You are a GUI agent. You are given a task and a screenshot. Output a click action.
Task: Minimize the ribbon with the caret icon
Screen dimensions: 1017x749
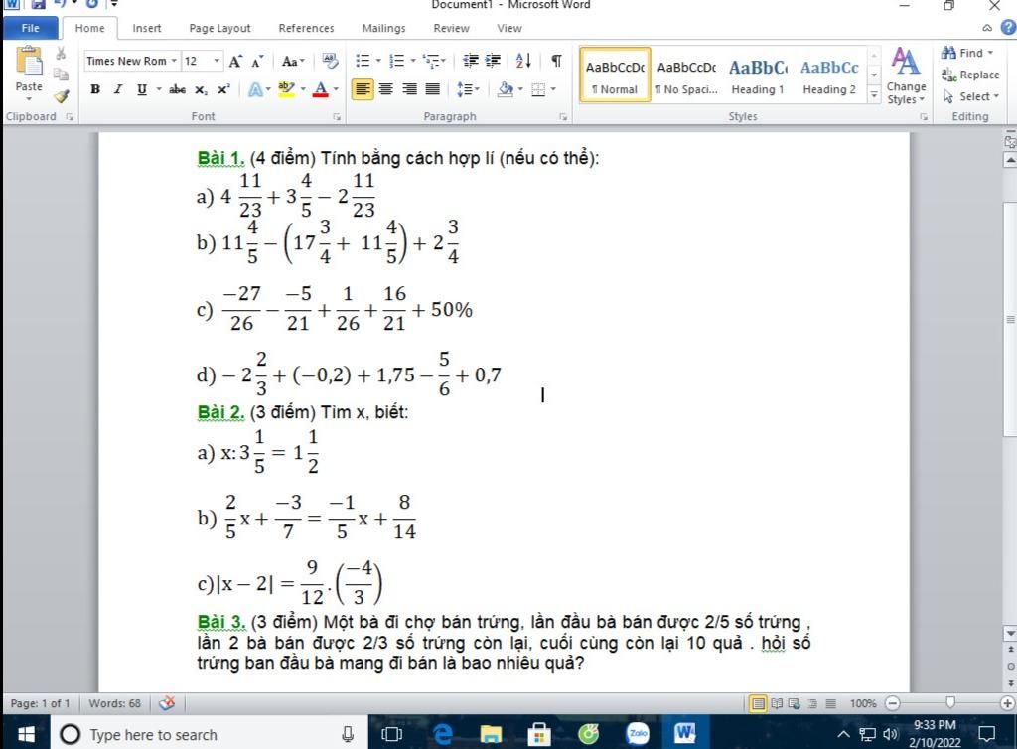(987, 28)
